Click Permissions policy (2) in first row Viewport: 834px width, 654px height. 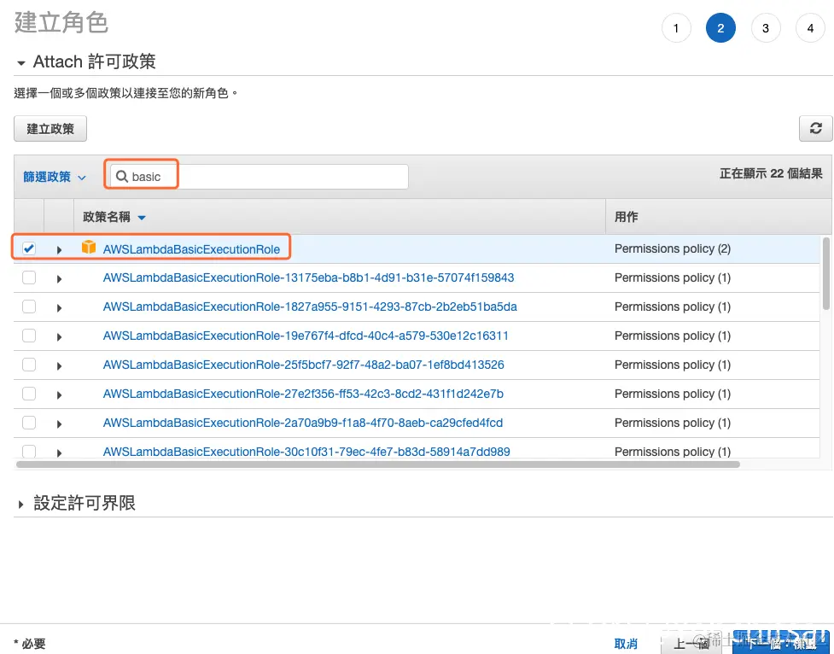[x=673, y=248]
